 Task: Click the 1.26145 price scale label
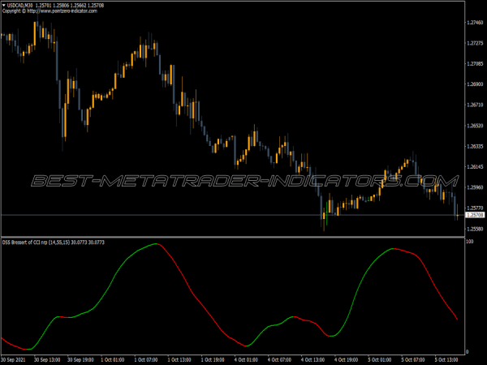(476, 167)
